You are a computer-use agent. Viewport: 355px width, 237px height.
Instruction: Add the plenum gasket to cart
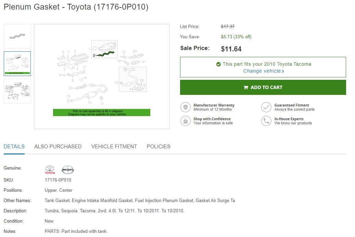[263, 87]
